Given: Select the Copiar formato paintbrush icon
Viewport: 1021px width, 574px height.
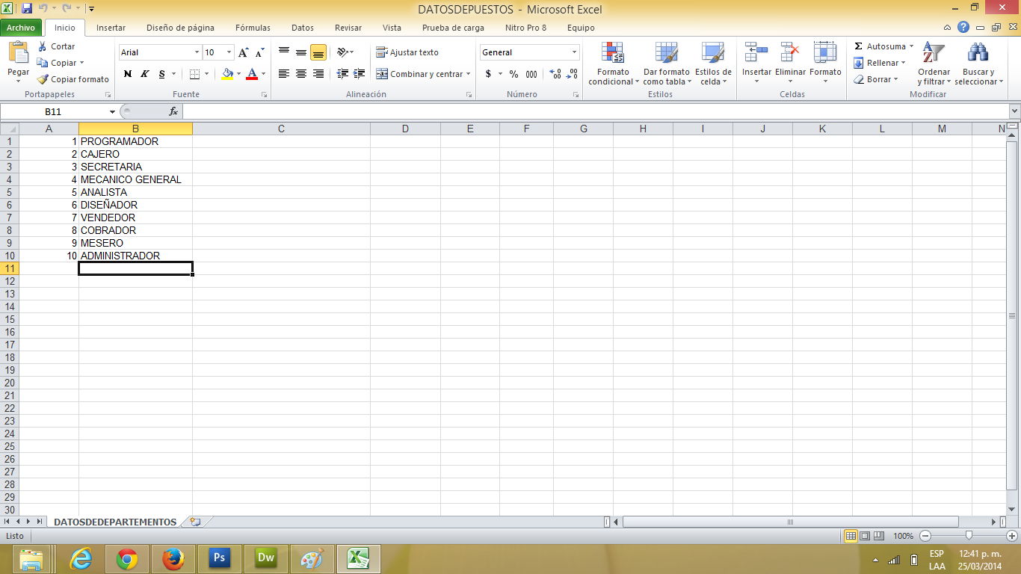Looking at the screenshot, I should (43, 79).
